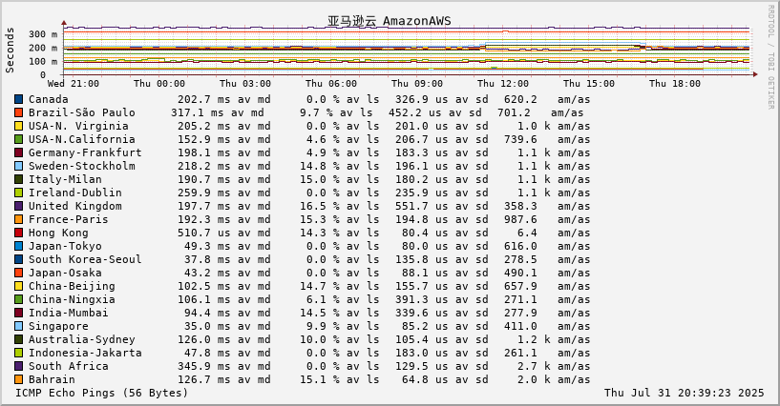Select the South Korea-Seoul legend label
The height and width of the screenshot is (406, 780).
(x=85, y=259)
